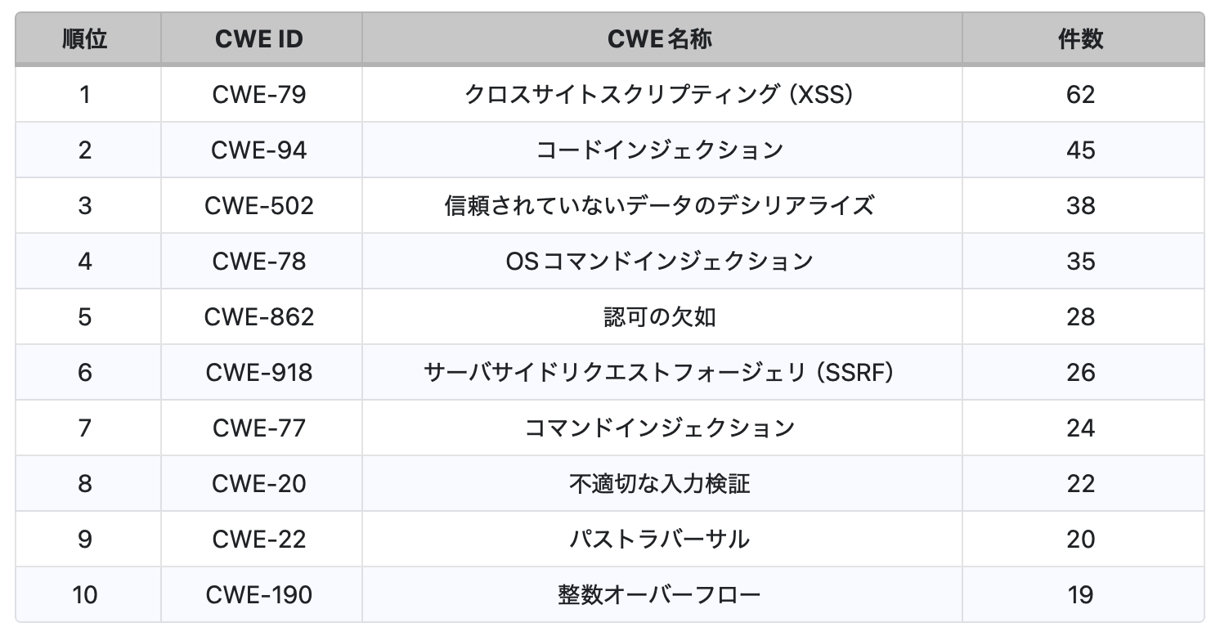Select the サーバサイドリクエストフォージェリ (SSRF) cell
Screen dimensions: 1220x636
tap(660, 373)
